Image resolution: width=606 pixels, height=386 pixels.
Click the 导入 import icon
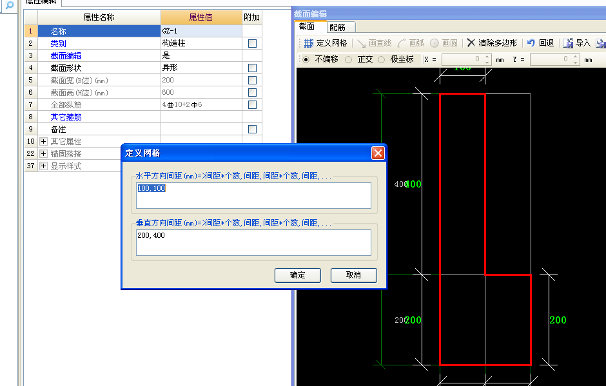[568, 43]
